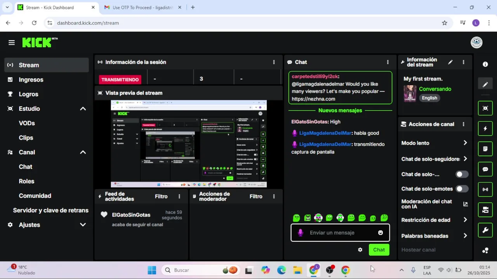Open Acciones de moderador three-dot menu

(274, 196)
